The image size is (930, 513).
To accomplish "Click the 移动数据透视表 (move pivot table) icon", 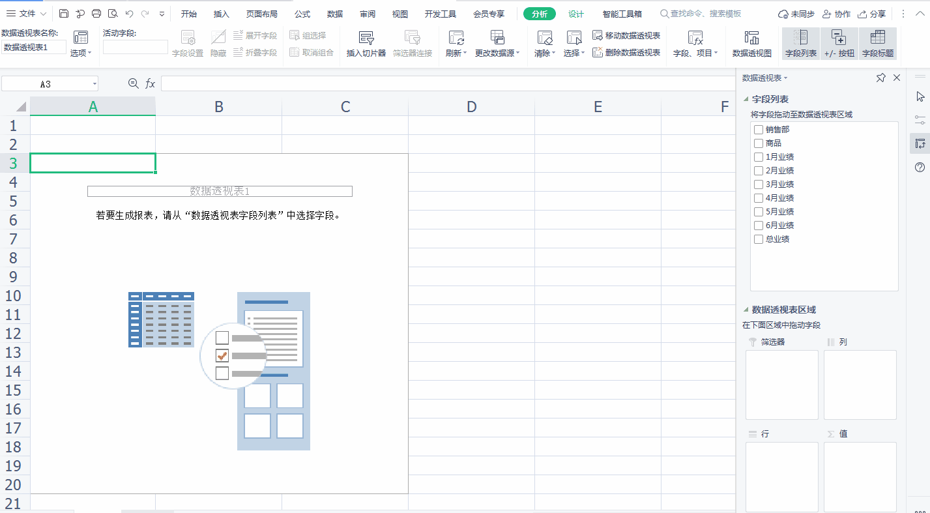I will (x=598, y=35).
